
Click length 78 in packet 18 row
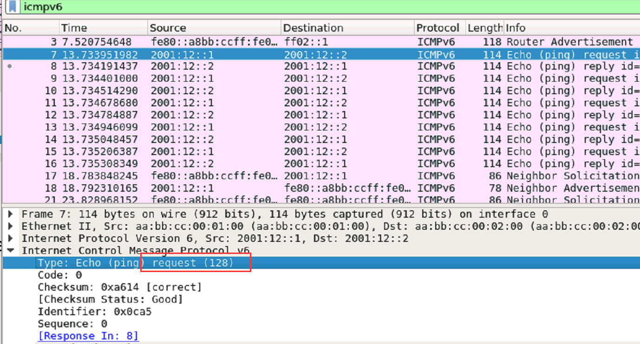tap(495, 188)
